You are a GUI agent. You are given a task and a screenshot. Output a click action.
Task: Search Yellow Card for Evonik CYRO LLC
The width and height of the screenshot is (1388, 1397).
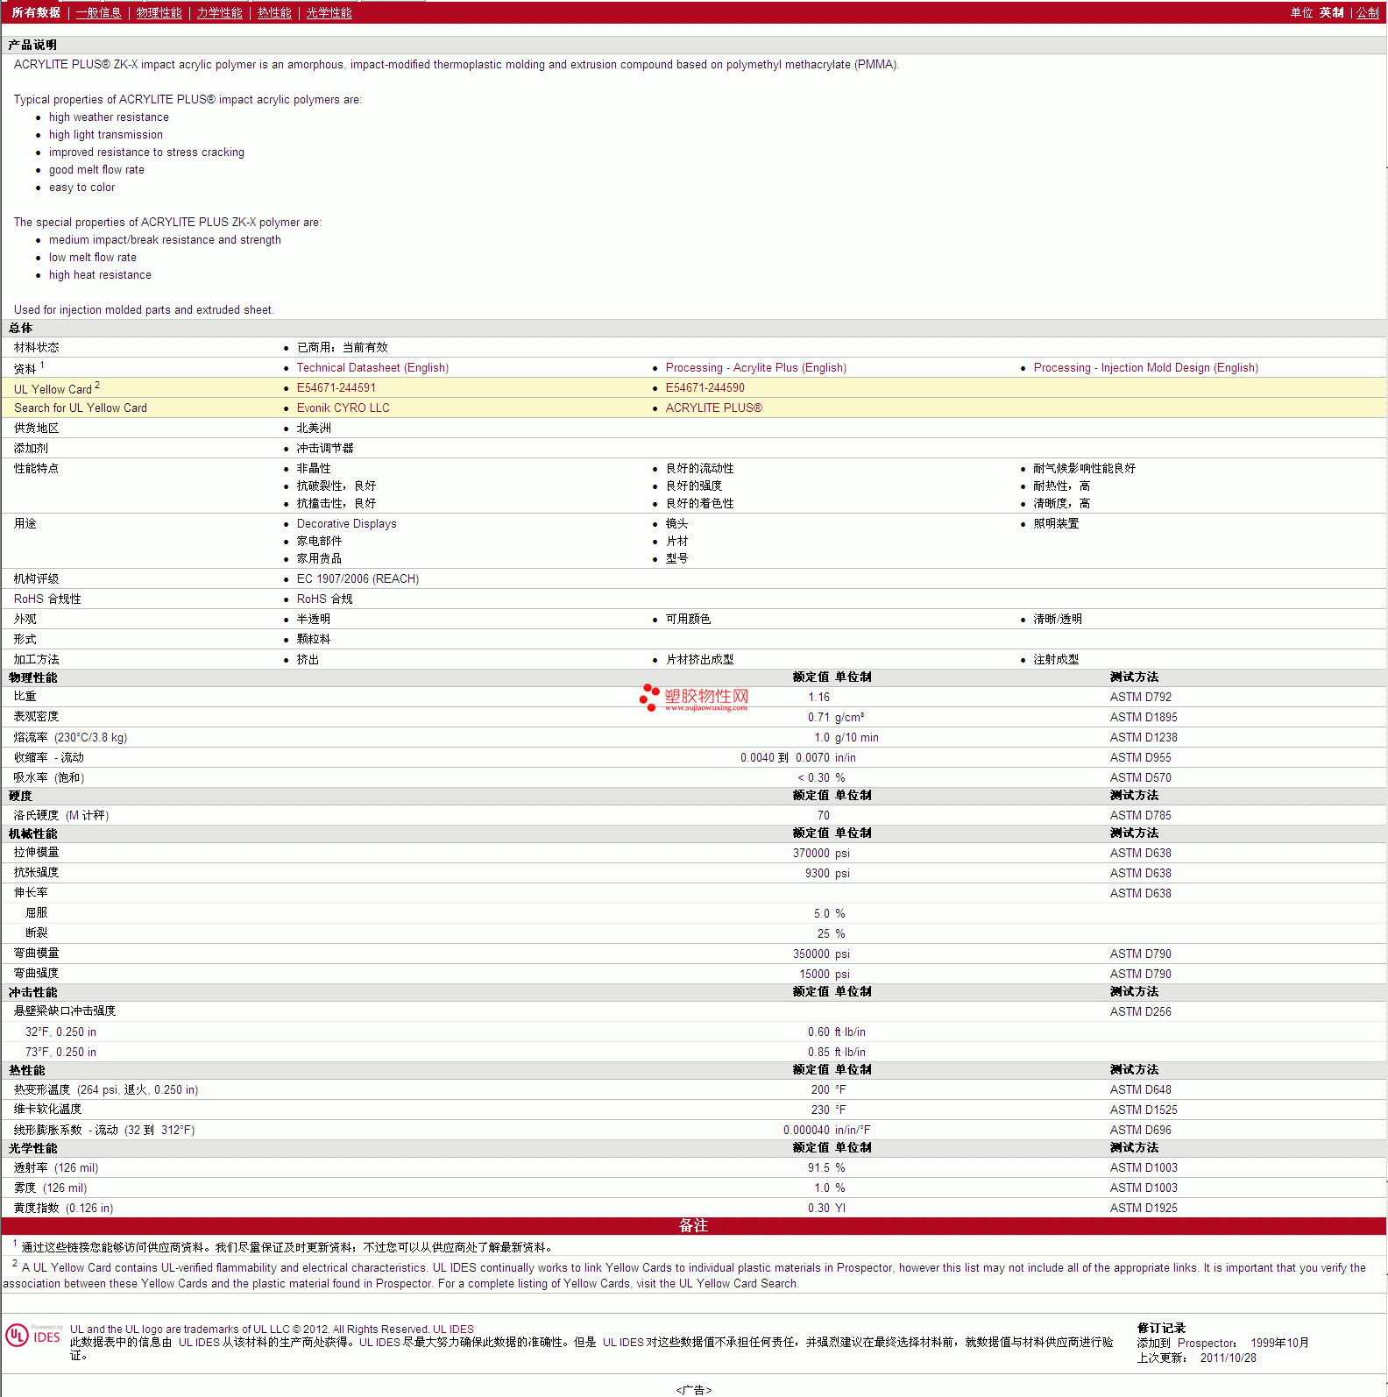click(x=343, y=408)
